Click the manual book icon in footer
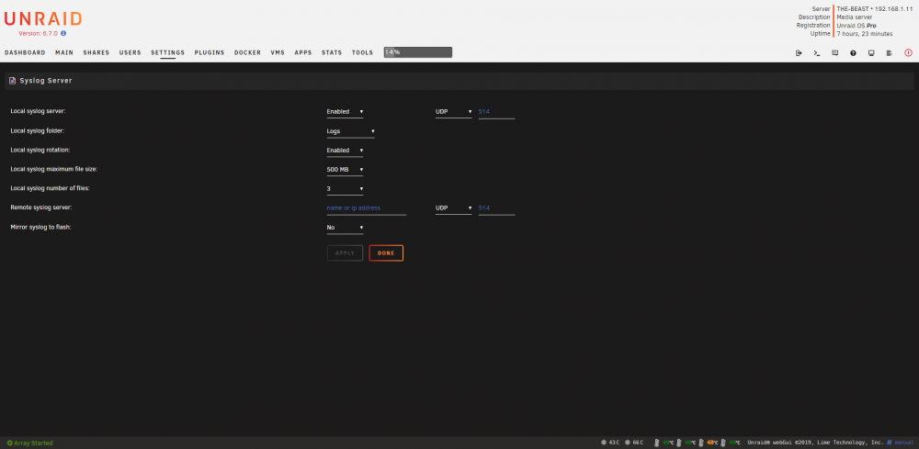 (889, 443)
